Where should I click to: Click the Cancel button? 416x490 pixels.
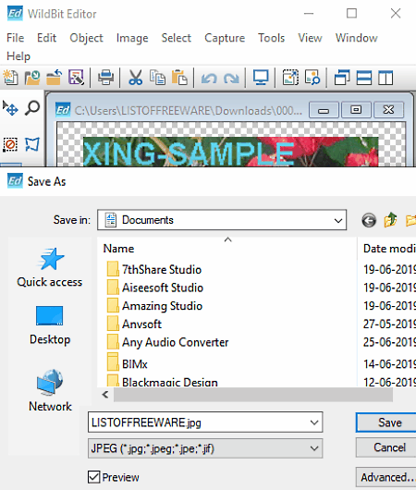(x=387, y=447)
